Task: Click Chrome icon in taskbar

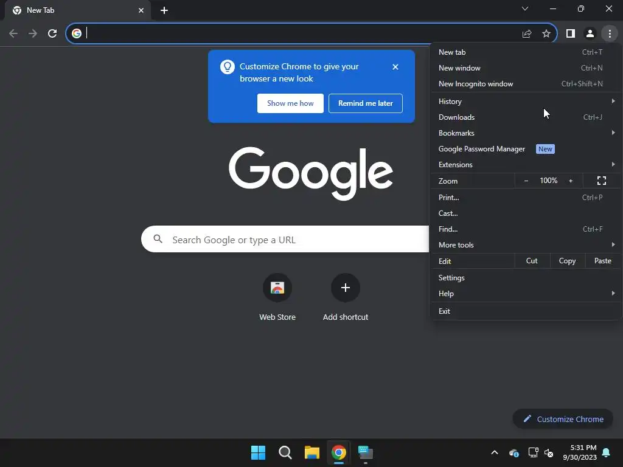Action: tap(338, 452)
